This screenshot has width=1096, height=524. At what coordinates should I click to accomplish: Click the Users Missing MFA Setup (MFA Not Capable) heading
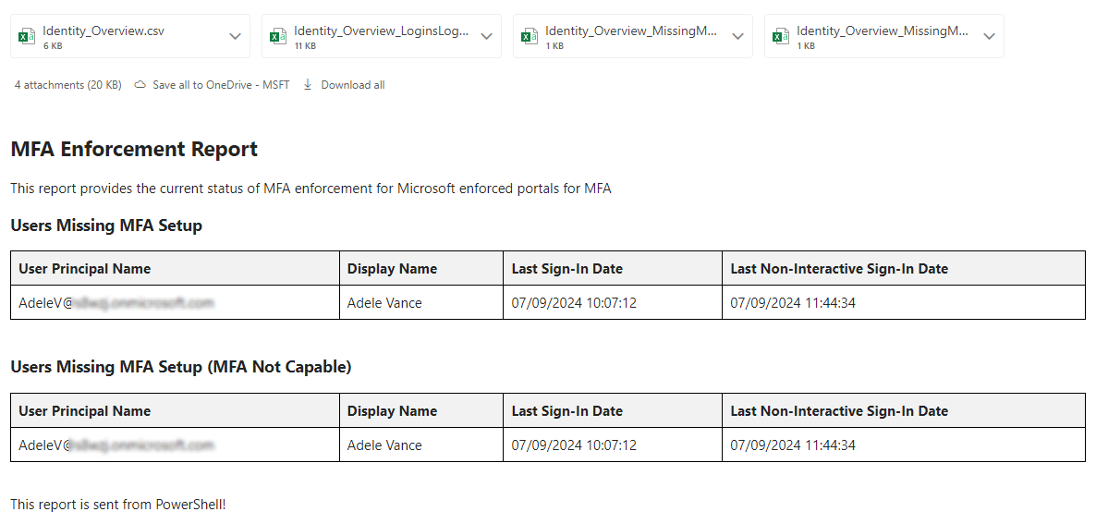(x=181, y=367)
